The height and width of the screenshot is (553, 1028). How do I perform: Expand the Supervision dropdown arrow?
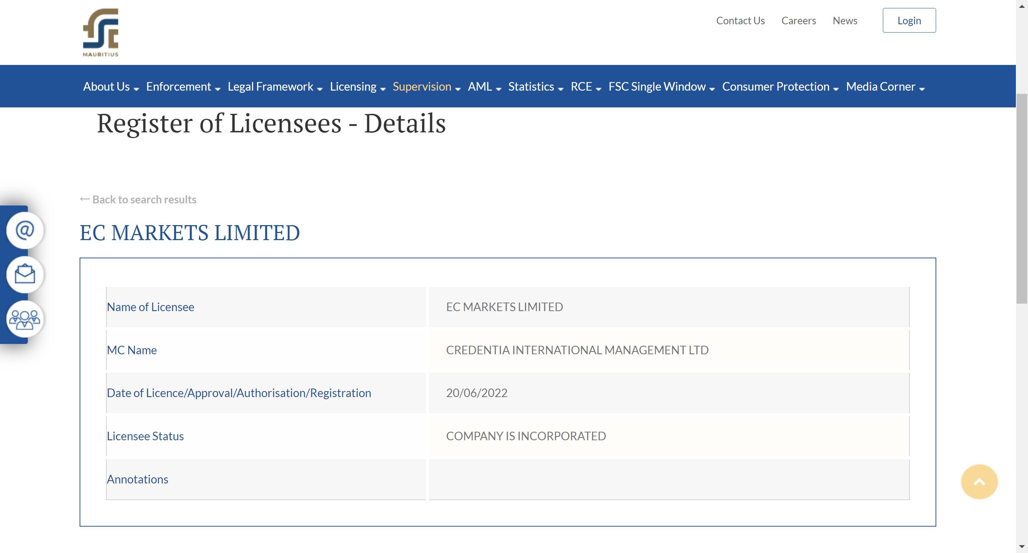pyautogui.click(x=458, y=90)
